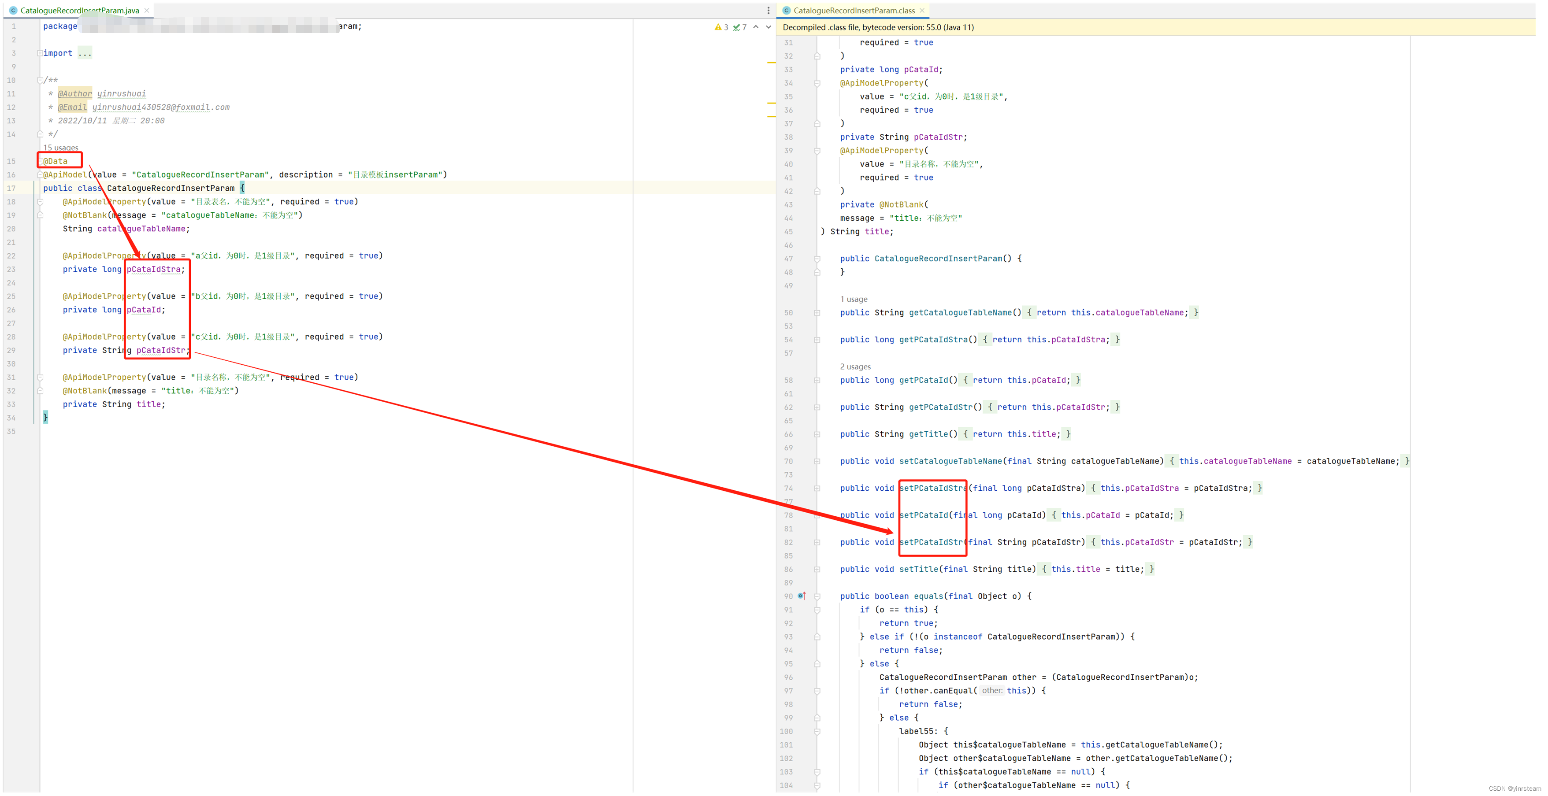Expand setTitle method fold at line 86
Screen dimensions: 1548x796
(817, 570)
